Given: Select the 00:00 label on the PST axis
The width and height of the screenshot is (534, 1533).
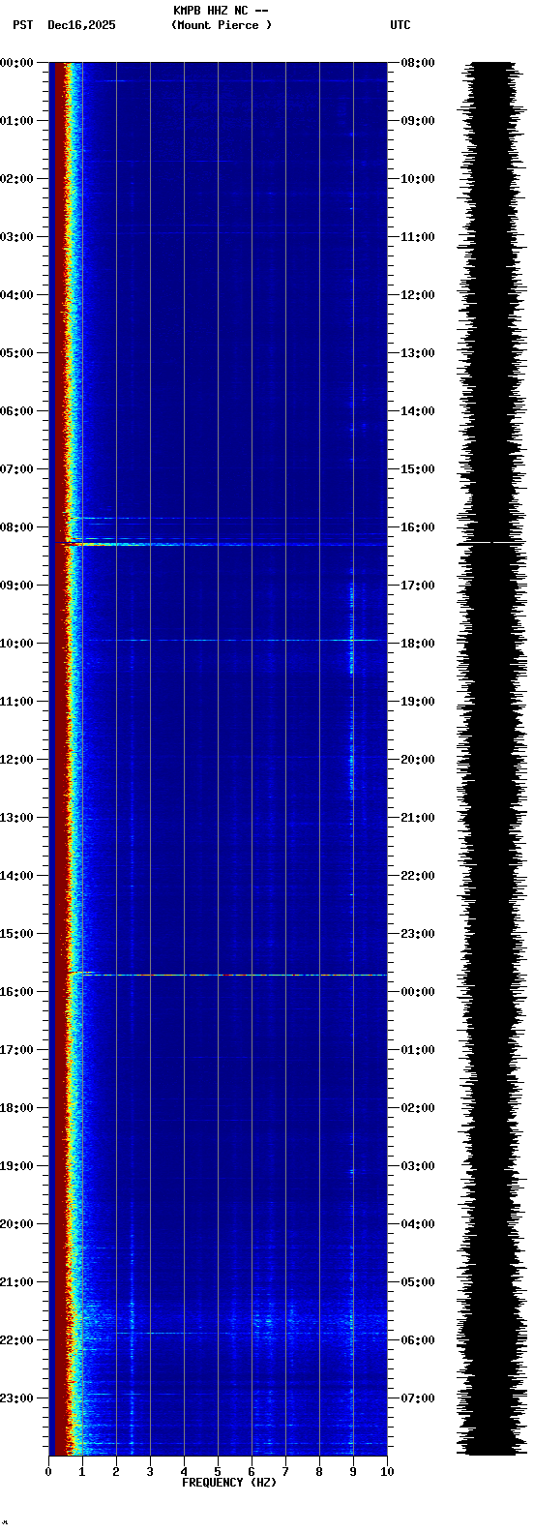Looking at the screenshot, I should [x=17, y=63].
